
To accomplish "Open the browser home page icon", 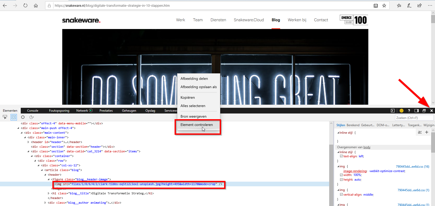I will (x=36, y=5).
